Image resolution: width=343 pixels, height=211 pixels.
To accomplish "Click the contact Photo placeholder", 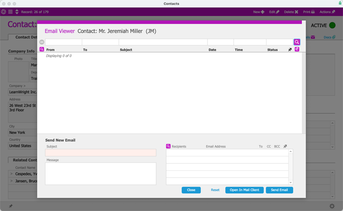I will (19, 72).
